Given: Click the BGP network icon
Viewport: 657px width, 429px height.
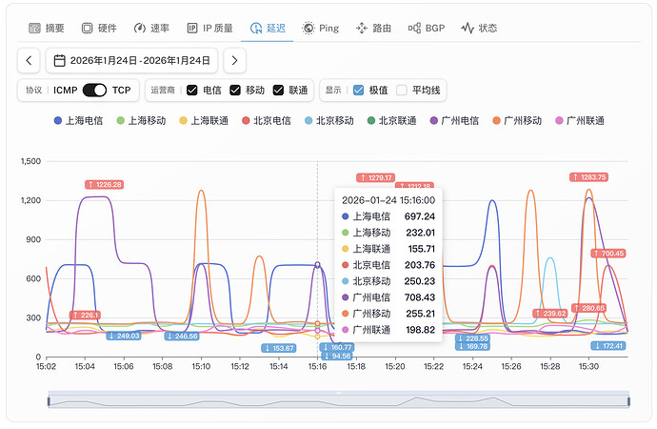Looking at the screenshot, I should 414,28.
